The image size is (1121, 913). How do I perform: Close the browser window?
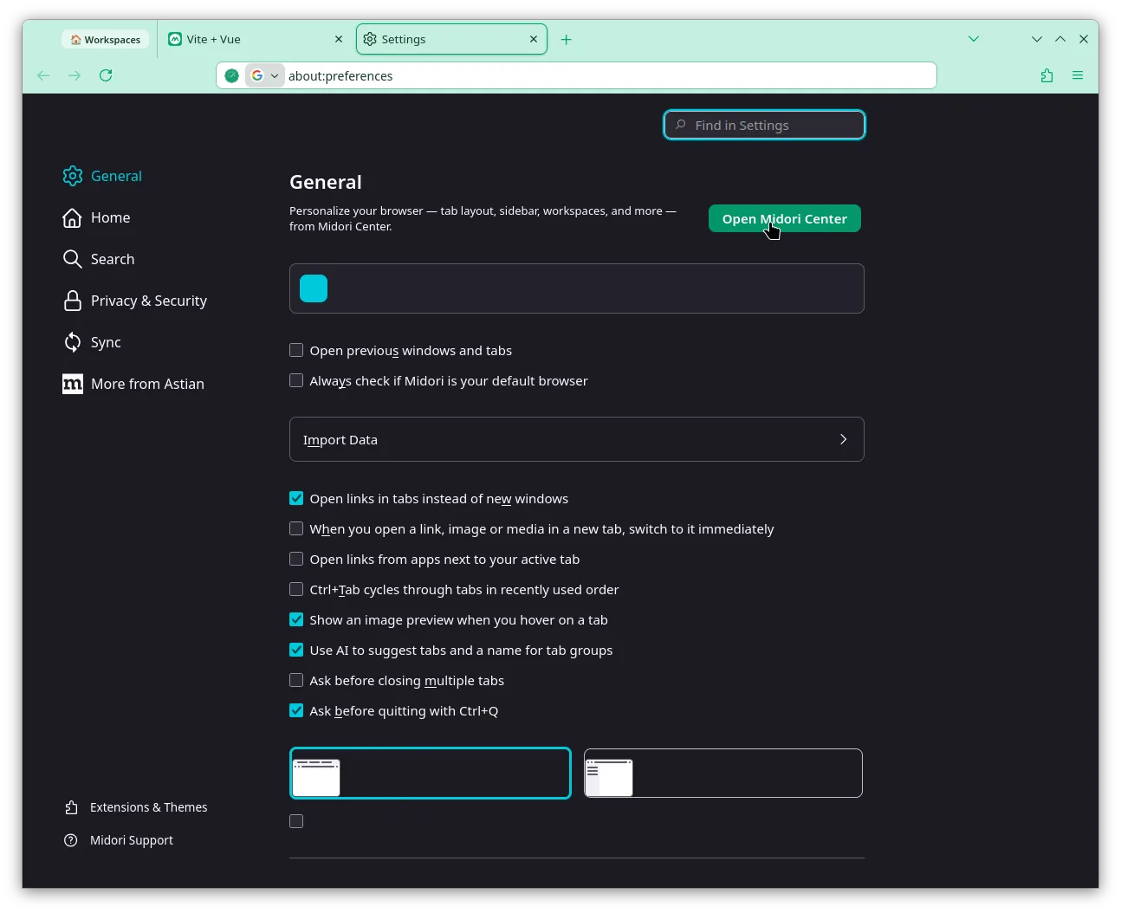click(1084, 39)
